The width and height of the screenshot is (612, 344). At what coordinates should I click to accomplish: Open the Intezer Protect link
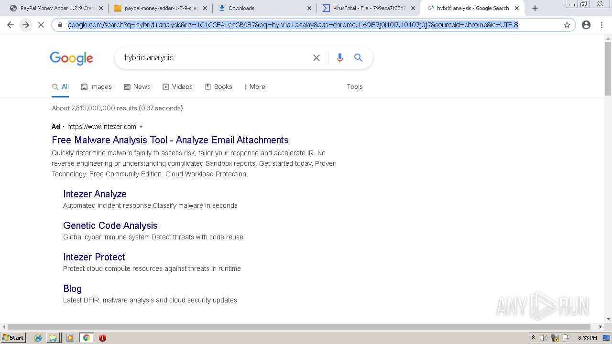pos(94,257)
